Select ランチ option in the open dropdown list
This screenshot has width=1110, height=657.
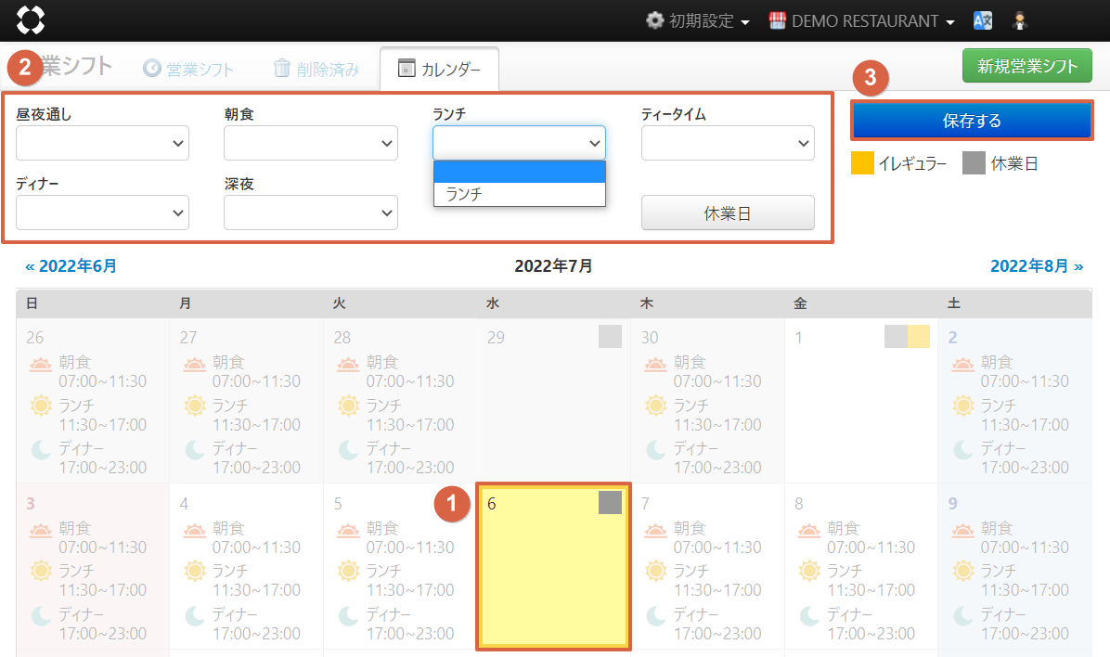click(519, 194)
